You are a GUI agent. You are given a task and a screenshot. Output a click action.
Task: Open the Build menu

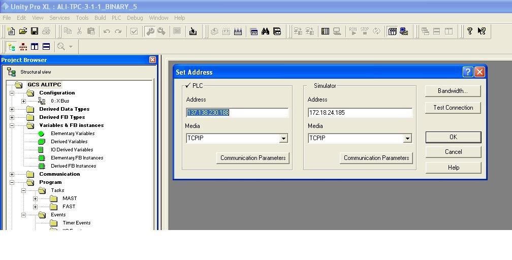click(100, 18)
